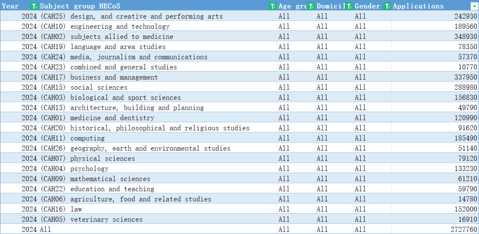The width and height of the screenshot is (479, 234).
Task: Select cell '(CAH23) combined and general studies'
Action: tap(157, 67)
